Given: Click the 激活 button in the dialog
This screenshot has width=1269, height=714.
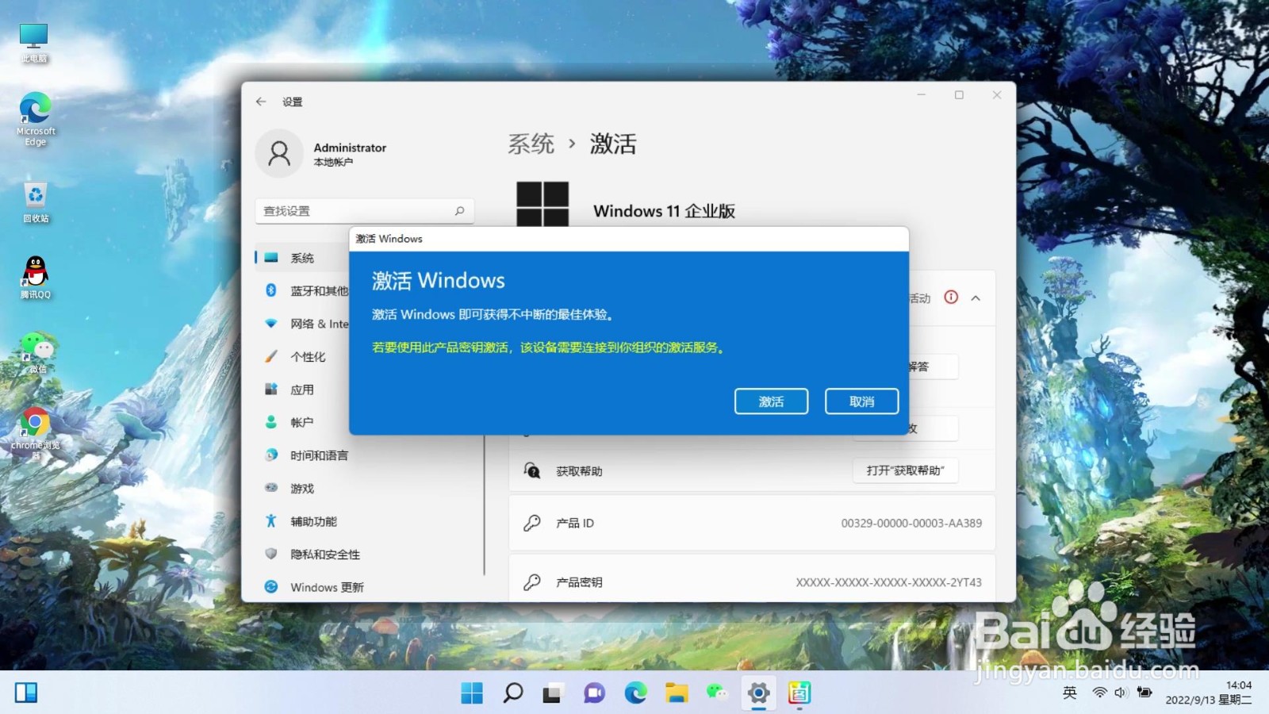Looking at the screenshot, I should tap(771, 401).
